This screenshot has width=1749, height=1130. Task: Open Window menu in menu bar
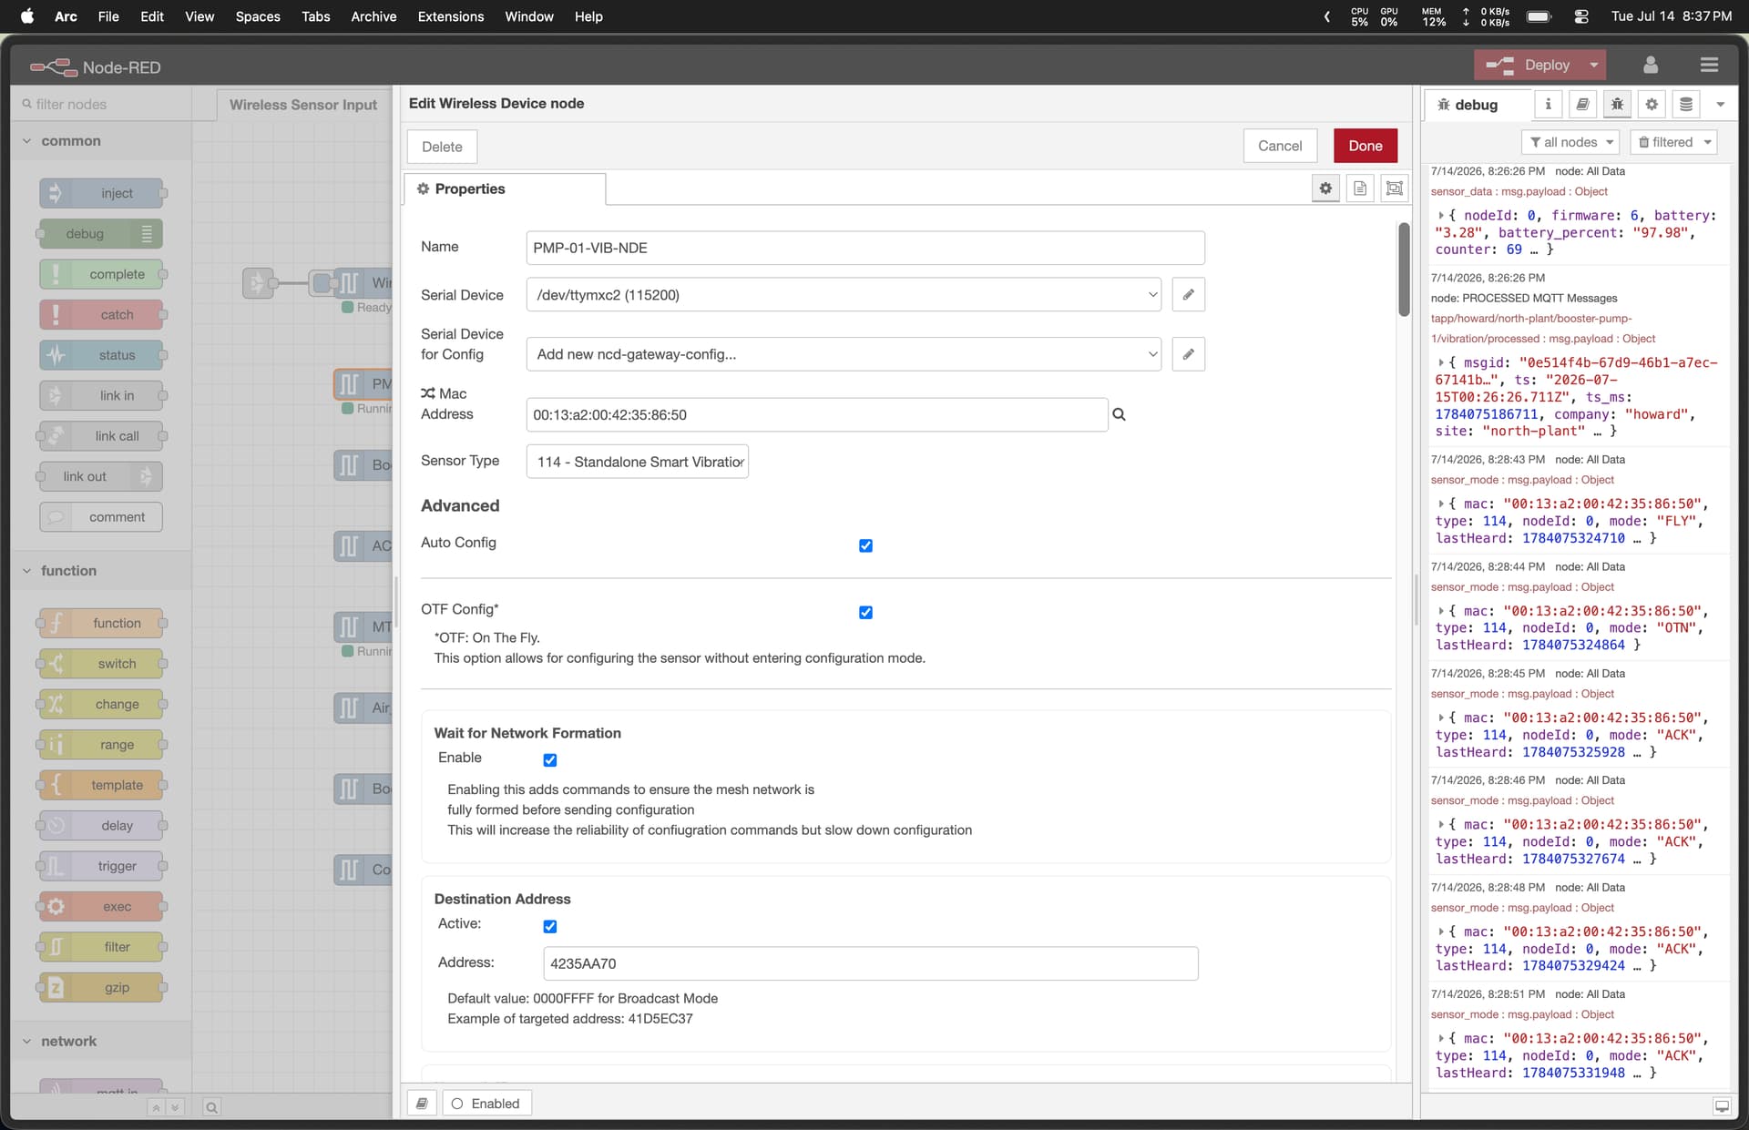[x=529, y=16]
